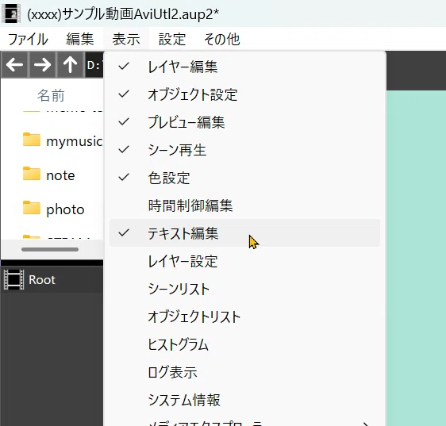
Task: Uncheck レイヤー編集 in view menu
Action: [x=244, y=67]
